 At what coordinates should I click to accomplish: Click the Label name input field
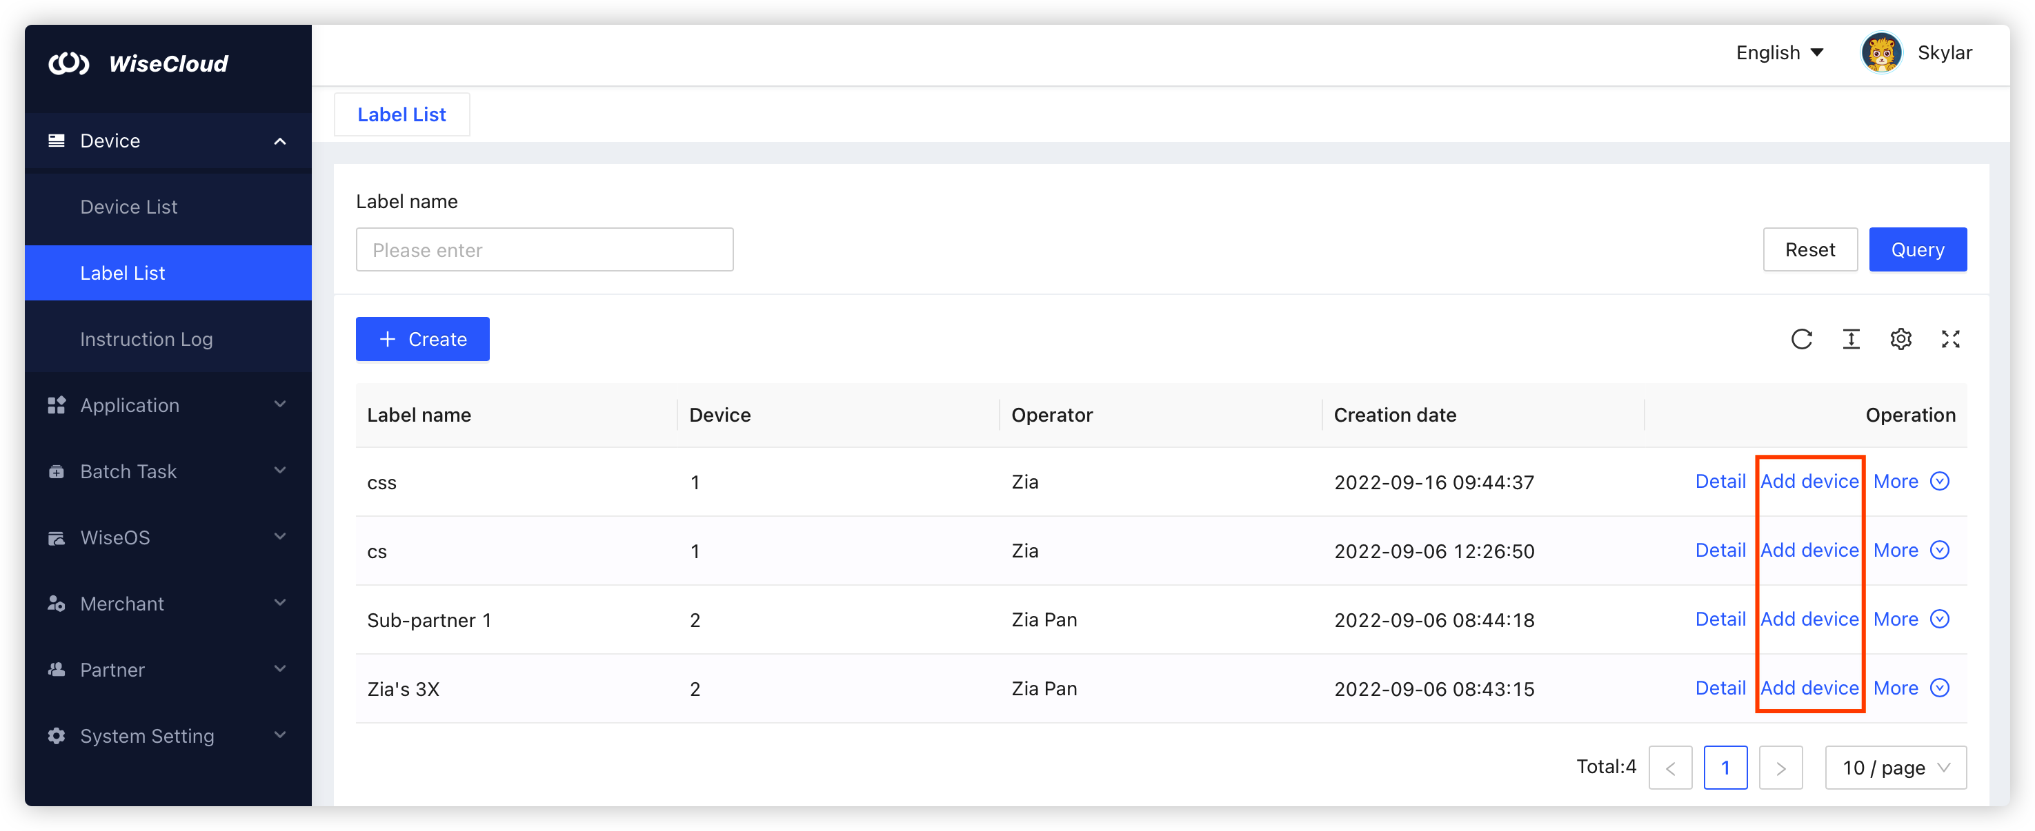[x=544, y=249]
